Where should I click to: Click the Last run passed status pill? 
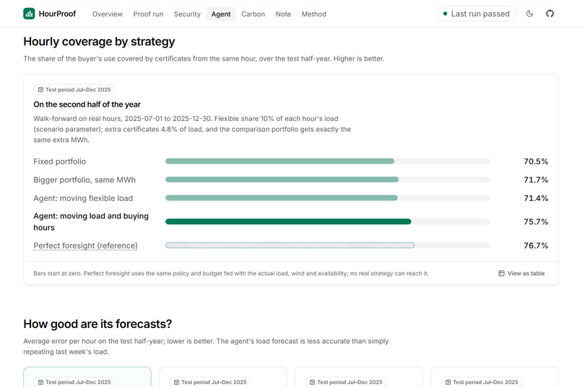[477, 14]
